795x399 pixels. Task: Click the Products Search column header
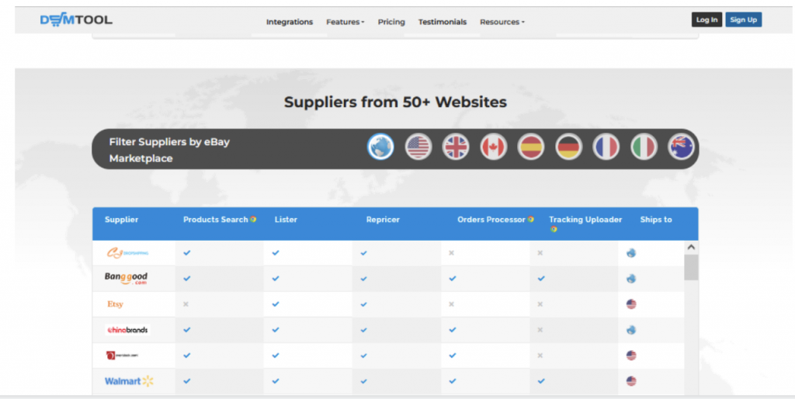(x=216, y=220)
